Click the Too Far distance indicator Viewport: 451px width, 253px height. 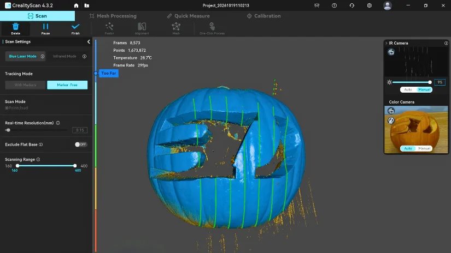pyautogui.click(x=109, y=74)
